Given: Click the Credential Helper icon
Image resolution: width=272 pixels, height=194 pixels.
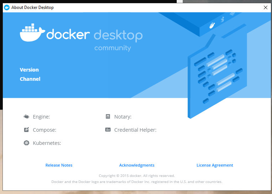Looking at the screenshot, I should point(108,130).
